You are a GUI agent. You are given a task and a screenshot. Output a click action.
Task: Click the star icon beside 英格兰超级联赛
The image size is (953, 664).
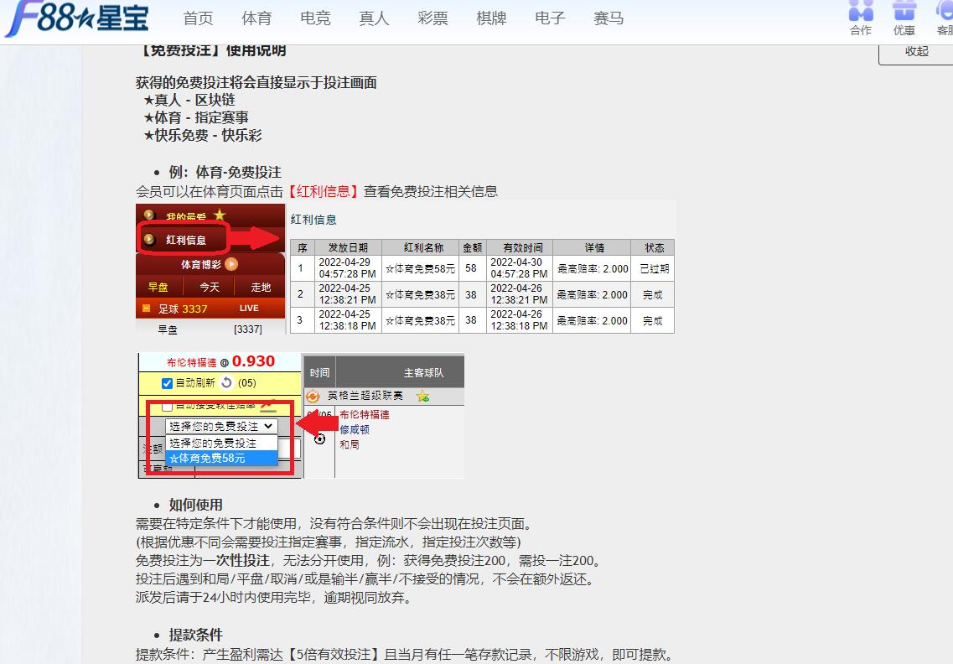point(422,397)
